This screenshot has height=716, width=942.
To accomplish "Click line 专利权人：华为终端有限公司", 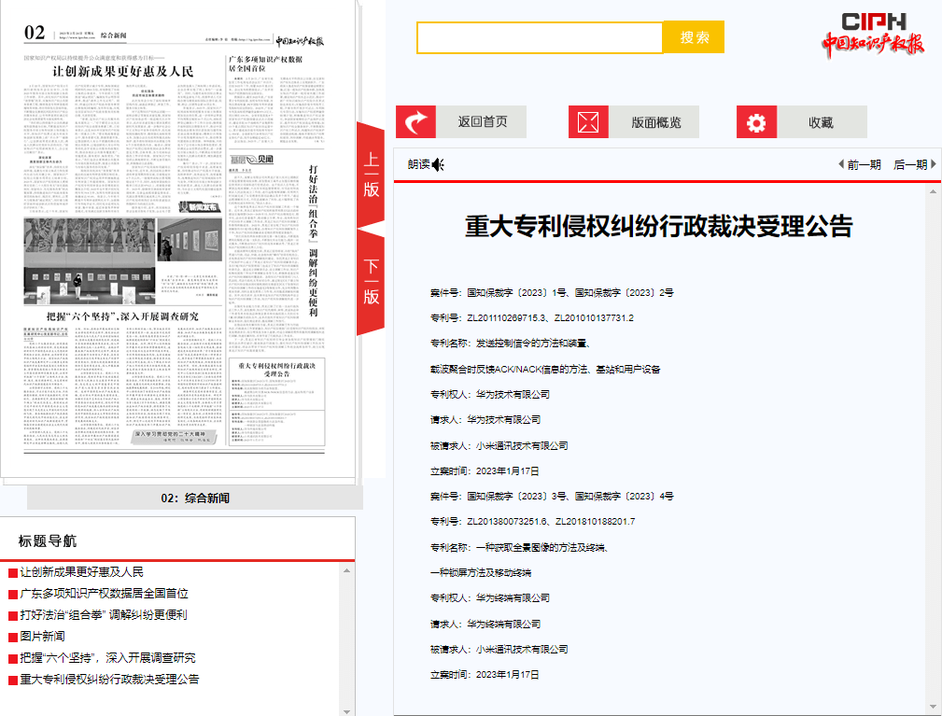I will [x=489, y=597].
